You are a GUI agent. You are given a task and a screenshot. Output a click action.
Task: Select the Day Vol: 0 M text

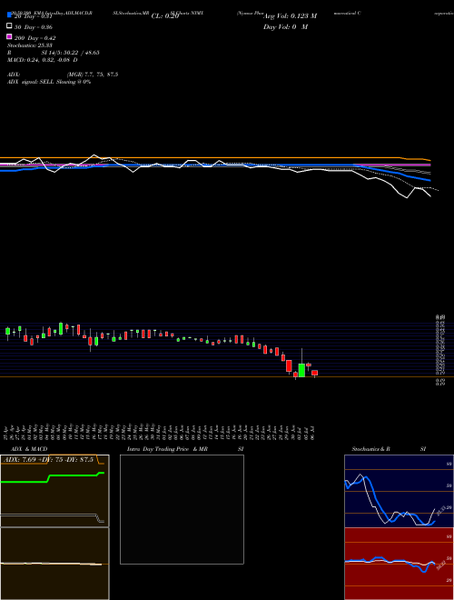[286, 27]
